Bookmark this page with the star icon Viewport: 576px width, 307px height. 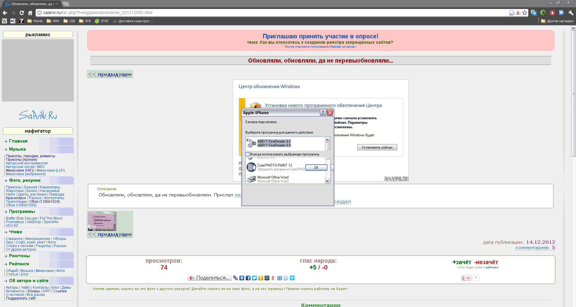pyautogui.click(x=524, y=13)
